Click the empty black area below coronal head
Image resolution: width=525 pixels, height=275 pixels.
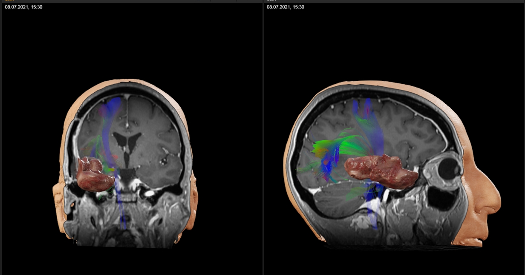coord(128,261)
